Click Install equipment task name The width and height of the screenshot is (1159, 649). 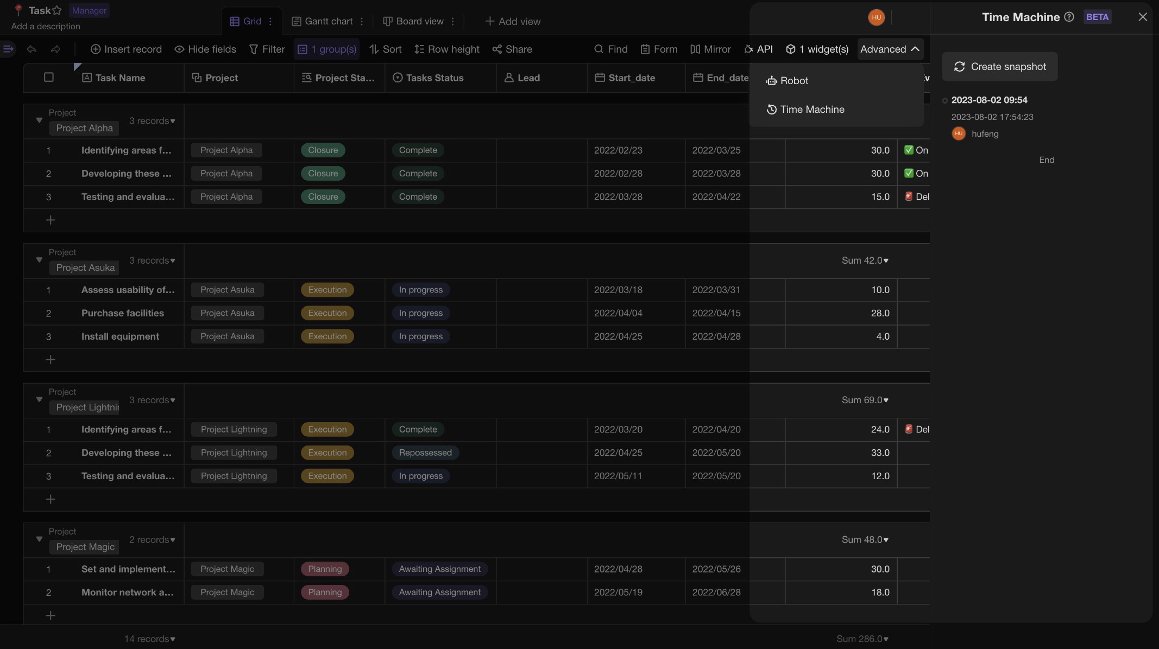[120, 336]
